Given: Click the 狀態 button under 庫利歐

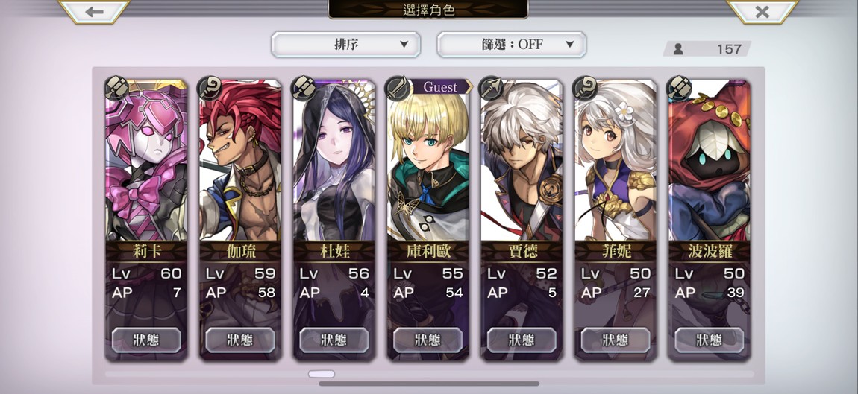Looking at the screenshot, I should (428, 340).
